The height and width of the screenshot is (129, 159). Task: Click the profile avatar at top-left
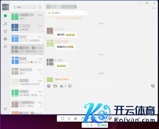pos(5,7)
